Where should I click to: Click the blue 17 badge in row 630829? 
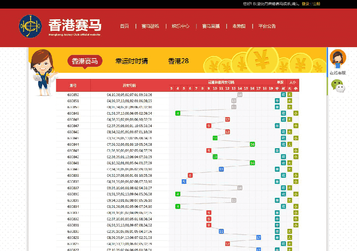[258, 237]
